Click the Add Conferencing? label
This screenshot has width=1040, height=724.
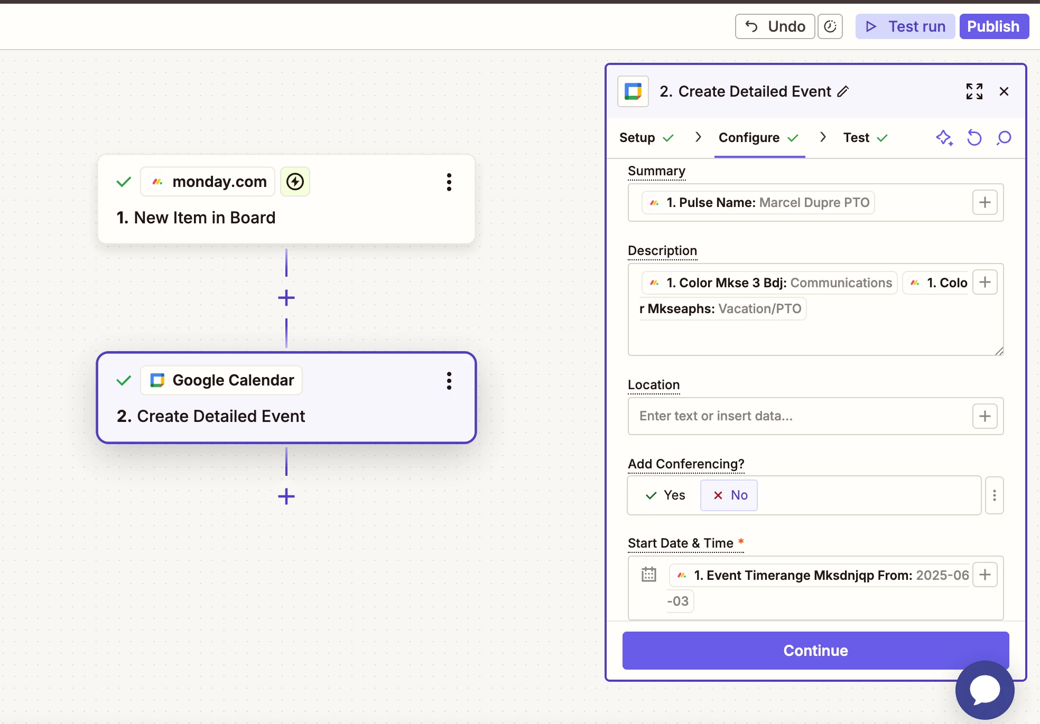click(686, 464)
